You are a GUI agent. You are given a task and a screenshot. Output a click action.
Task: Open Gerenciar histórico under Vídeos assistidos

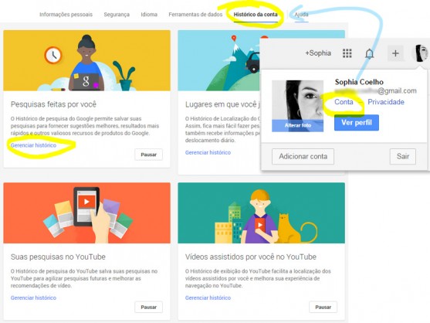[208, 297]
